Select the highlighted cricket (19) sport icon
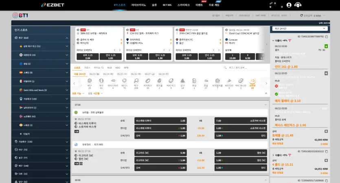 coord(252,81)
